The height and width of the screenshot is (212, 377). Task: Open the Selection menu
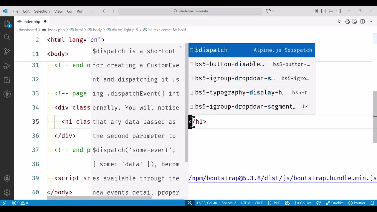pos(42,11)
